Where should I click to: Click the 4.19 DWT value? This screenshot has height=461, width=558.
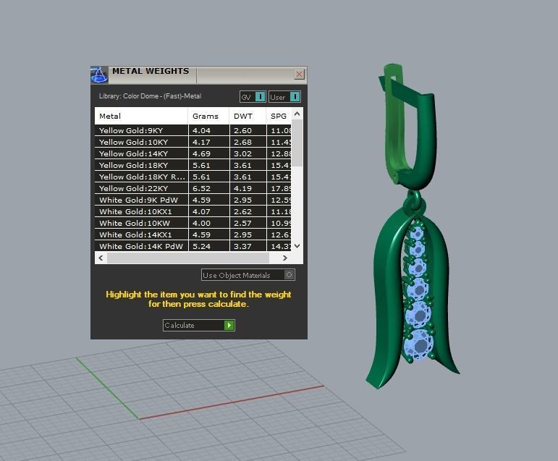click(242, 188)
